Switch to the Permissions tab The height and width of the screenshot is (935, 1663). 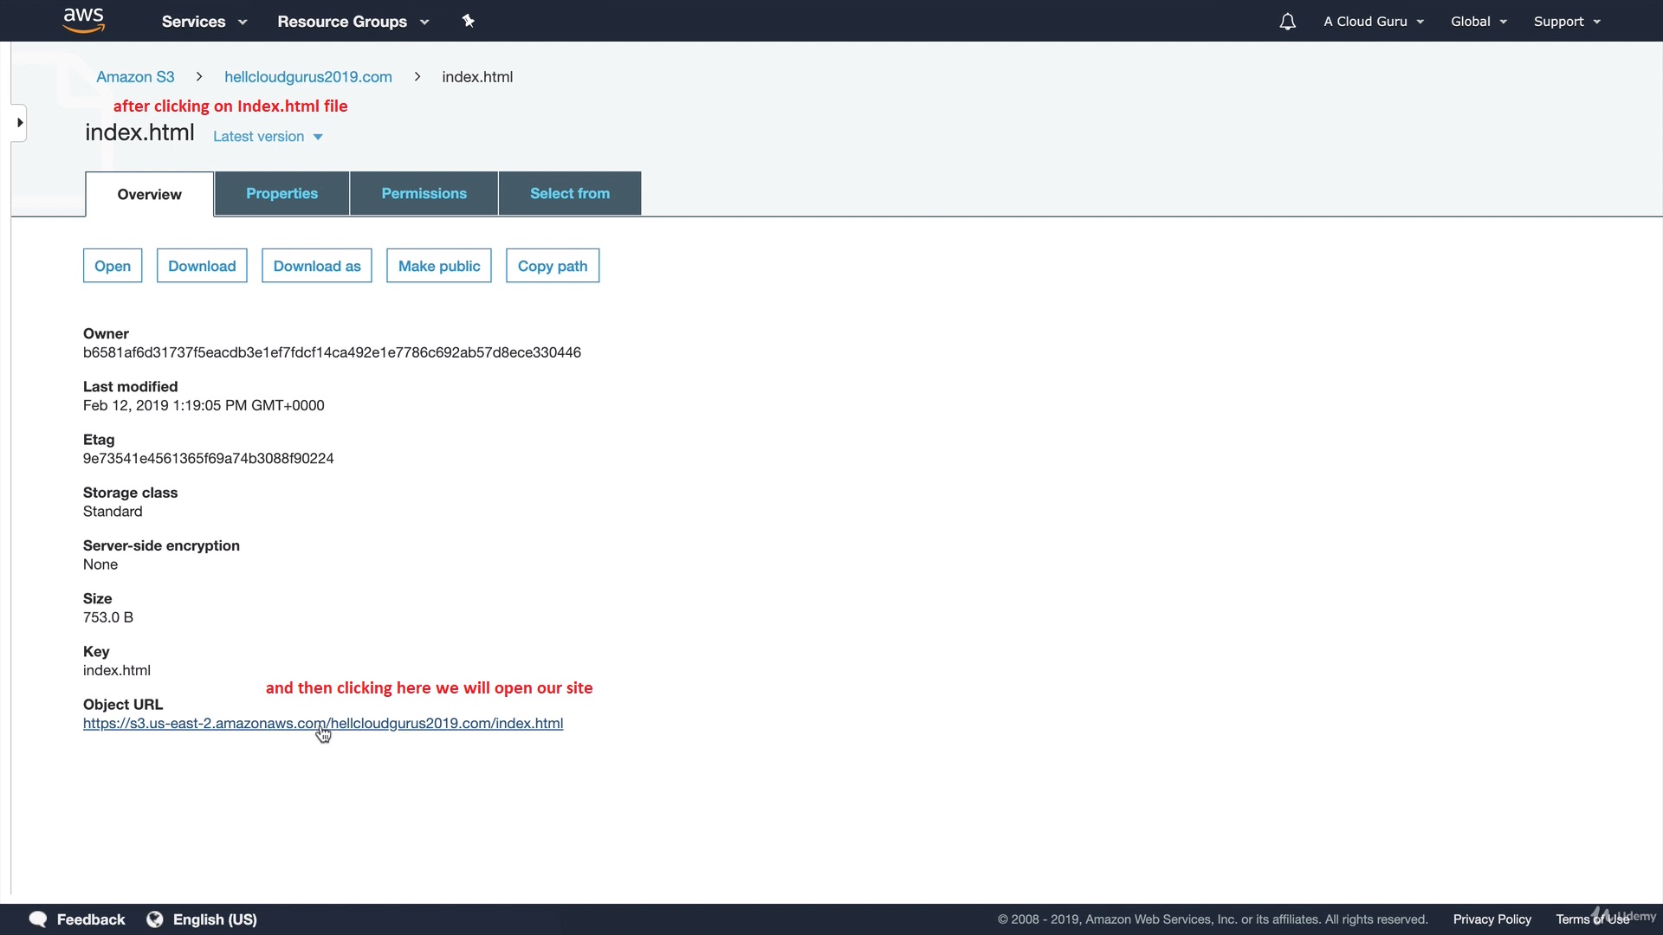pos(424,194)
